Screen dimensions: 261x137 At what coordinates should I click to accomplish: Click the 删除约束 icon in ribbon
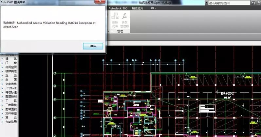(x=115, y=20)
